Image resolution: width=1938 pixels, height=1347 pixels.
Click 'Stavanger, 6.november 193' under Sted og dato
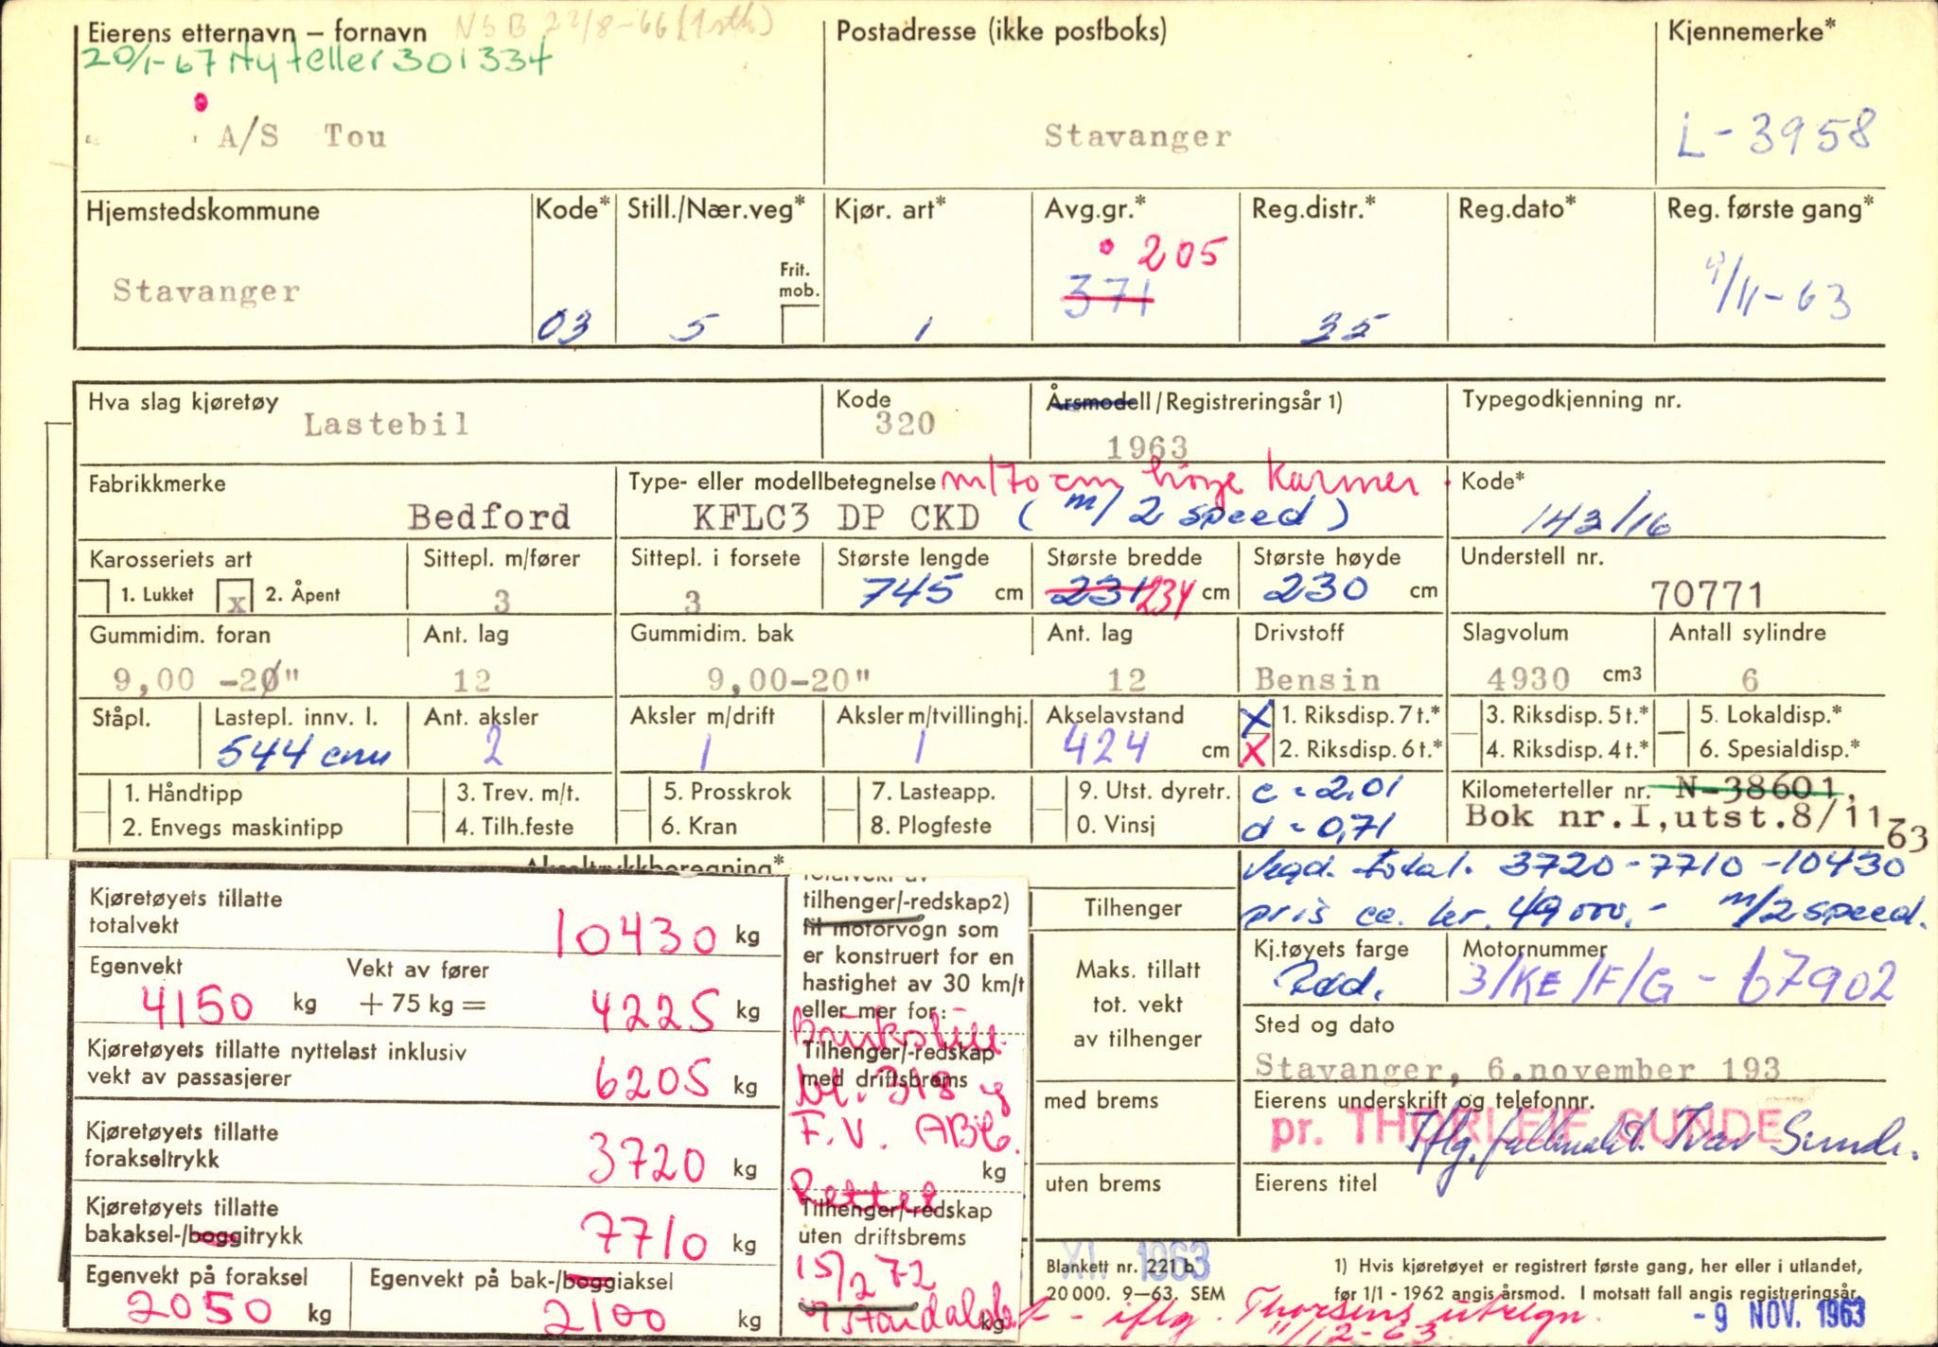click(x=1517, y=1068)
